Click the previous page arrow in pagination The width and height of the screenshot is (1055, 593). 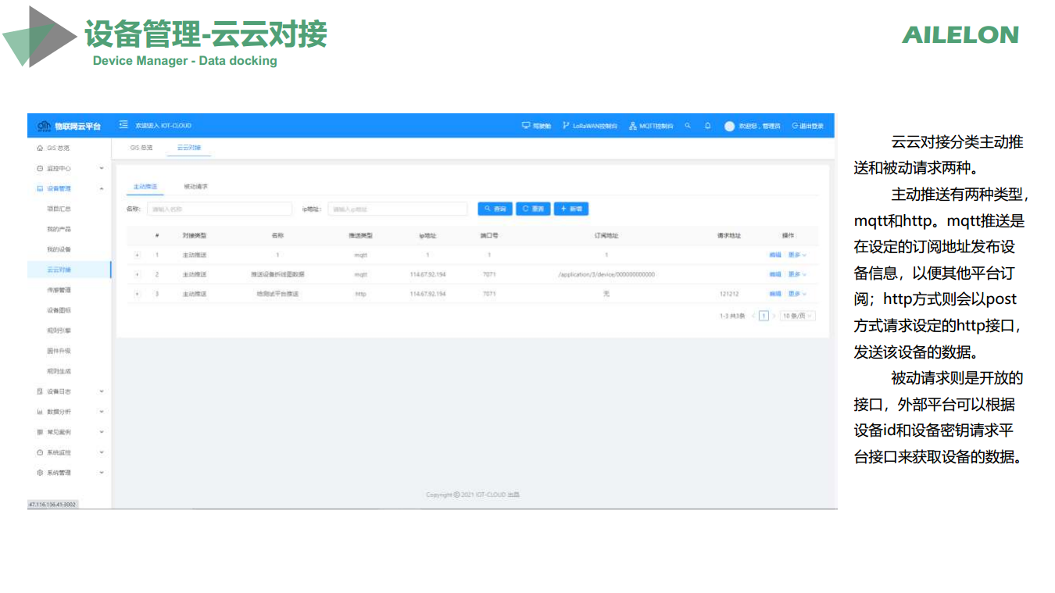[753, 316]
